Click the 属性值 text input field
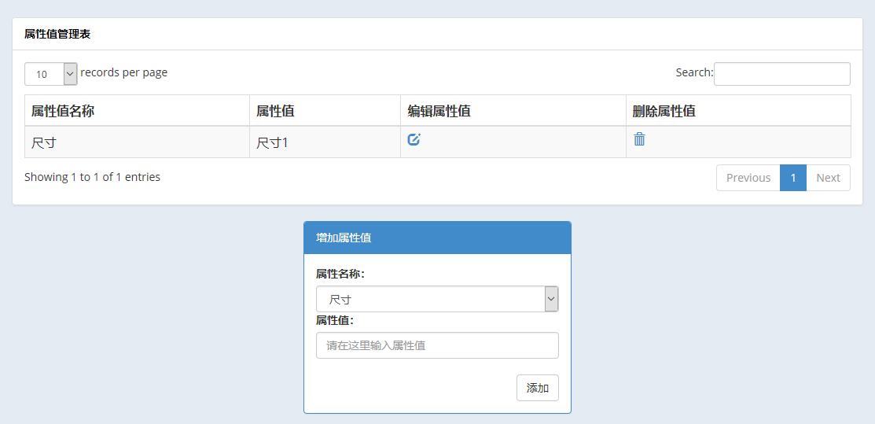The image size is (875, 424). 437,345
